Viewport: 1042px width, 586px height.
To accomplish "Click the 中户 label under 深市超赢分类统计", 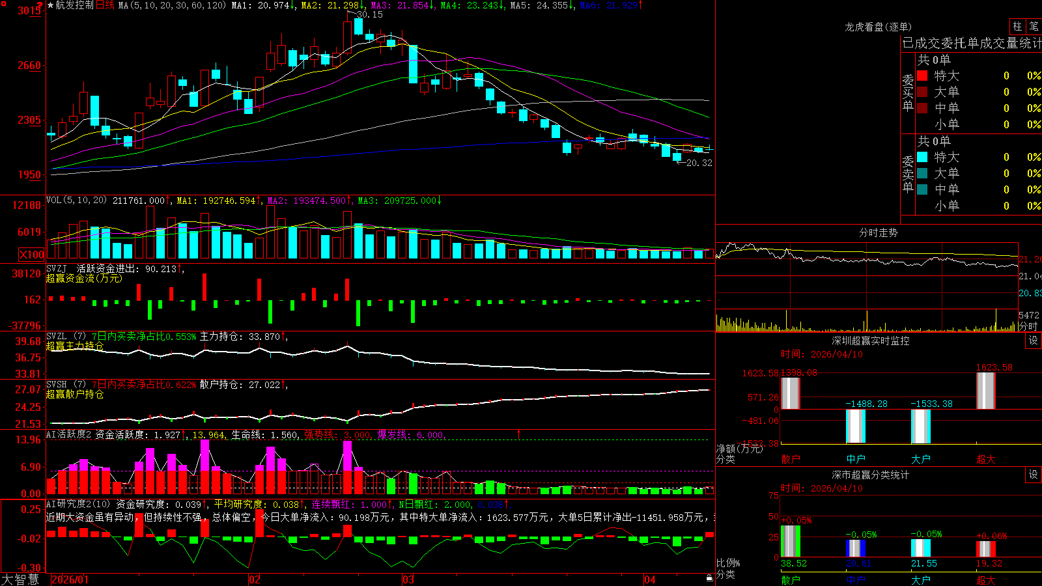I will [x=856, y=579].
